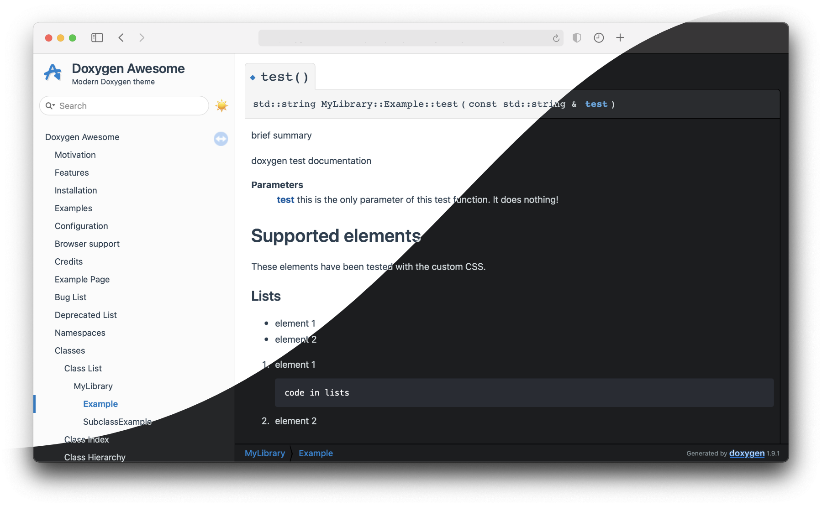Viewport: 822px width, 506px height.
Task: Open Class Hierarchy in the tree
Action: point(95,457)
